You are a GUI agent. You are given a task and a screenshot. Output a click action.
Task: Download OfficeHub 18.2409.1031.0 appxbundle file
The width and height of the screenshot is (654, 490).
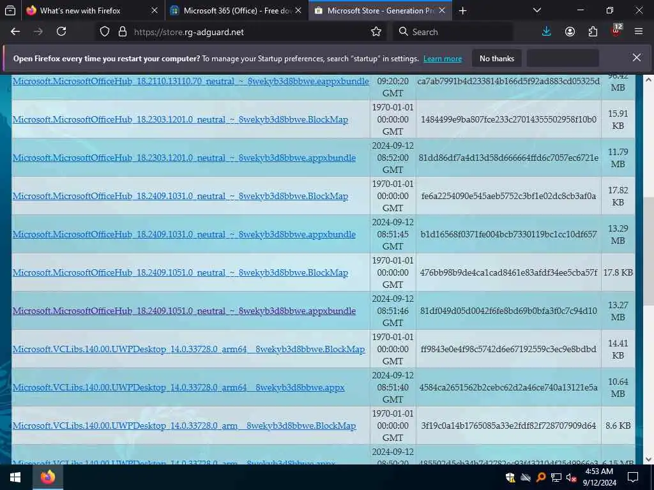pyautogui.click(x=184, y=234)
